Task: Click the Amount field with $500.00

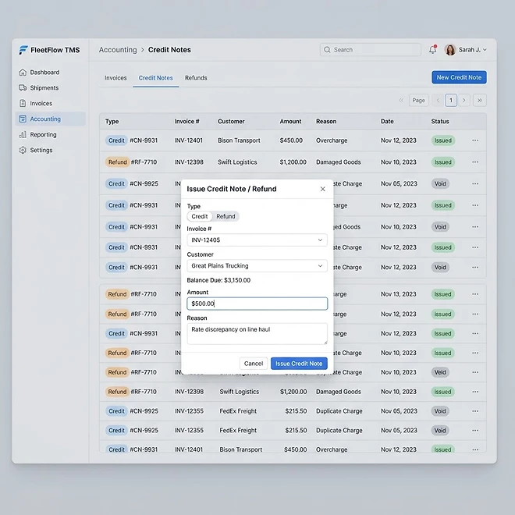Action: pyautogui.click(x=257, y=304)
